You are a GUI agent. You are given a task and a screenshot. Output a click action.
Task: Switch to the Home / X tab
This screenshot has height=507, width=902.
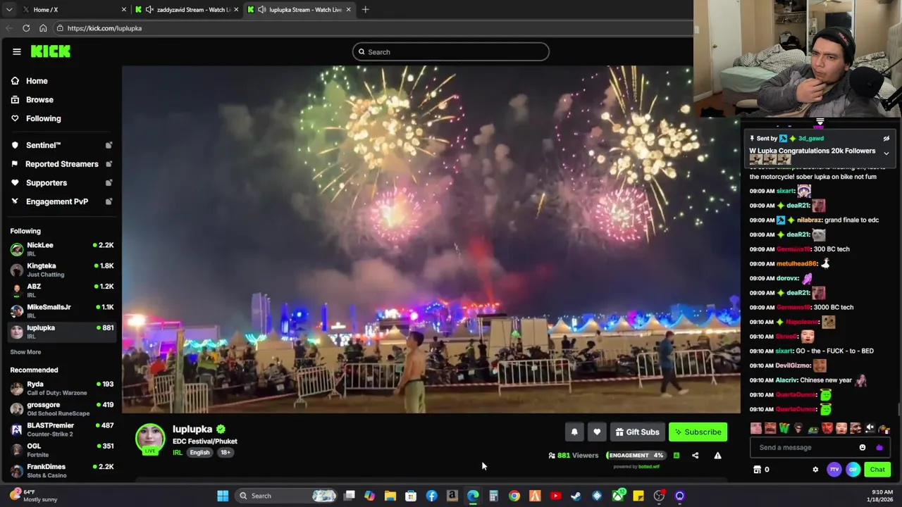[73, 10]
